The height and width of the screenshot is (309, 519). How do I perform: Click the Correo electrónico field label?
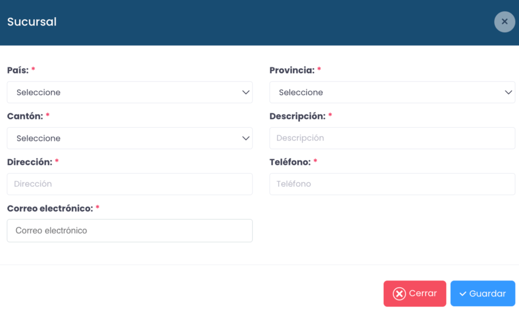click(50, 208)
